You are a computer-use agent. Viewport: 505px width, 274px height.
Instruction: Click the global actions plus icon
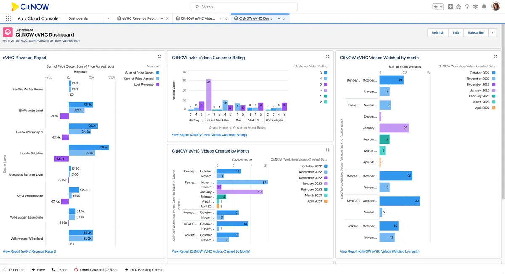[450, 7]
